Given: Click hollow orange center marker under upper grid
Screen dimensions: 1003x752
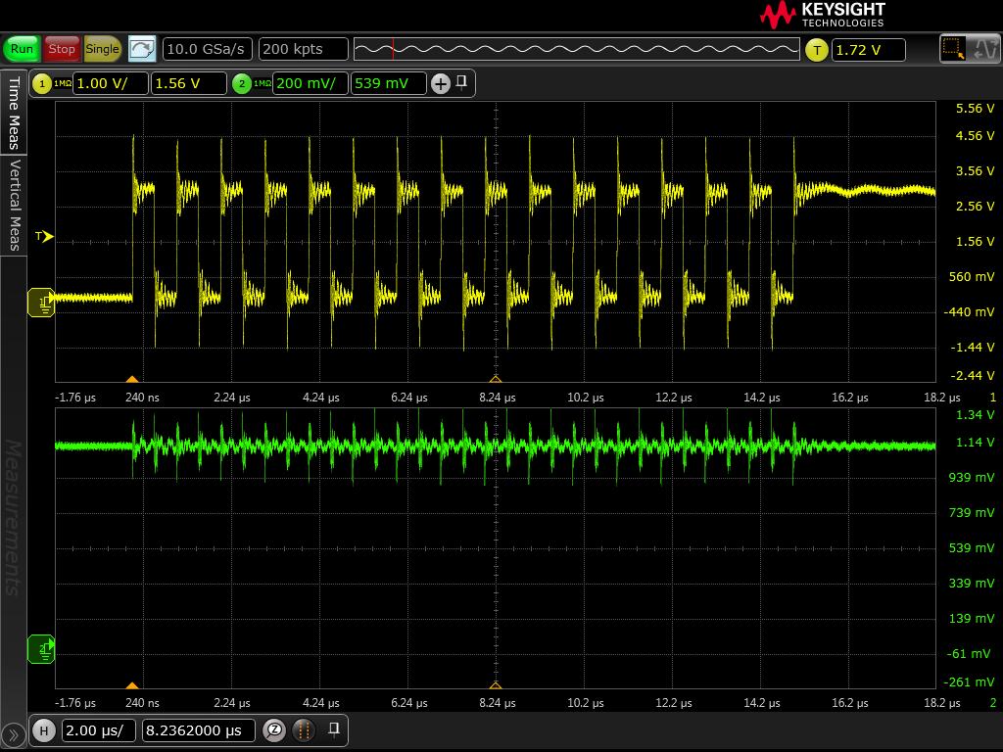Looking at the screenshot, I should (496, 379).
